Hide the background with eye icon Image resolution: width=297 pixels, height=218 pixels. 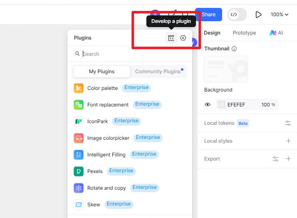pos(208,104)
